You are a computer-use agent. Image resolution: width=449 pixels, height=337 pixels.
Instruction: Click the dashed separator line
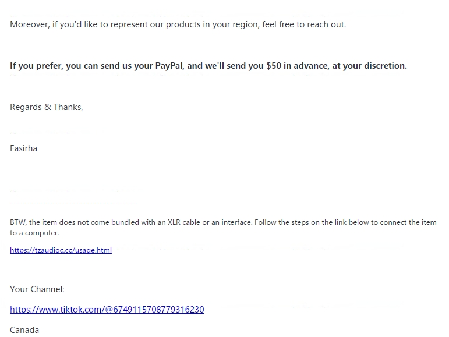(x=73, y=203)
